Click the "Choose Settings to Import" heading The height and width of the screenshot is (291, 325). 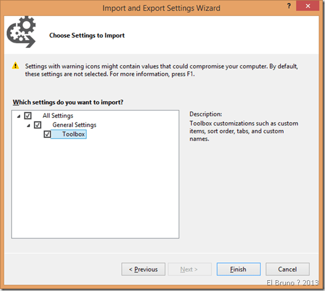(87, 35)
